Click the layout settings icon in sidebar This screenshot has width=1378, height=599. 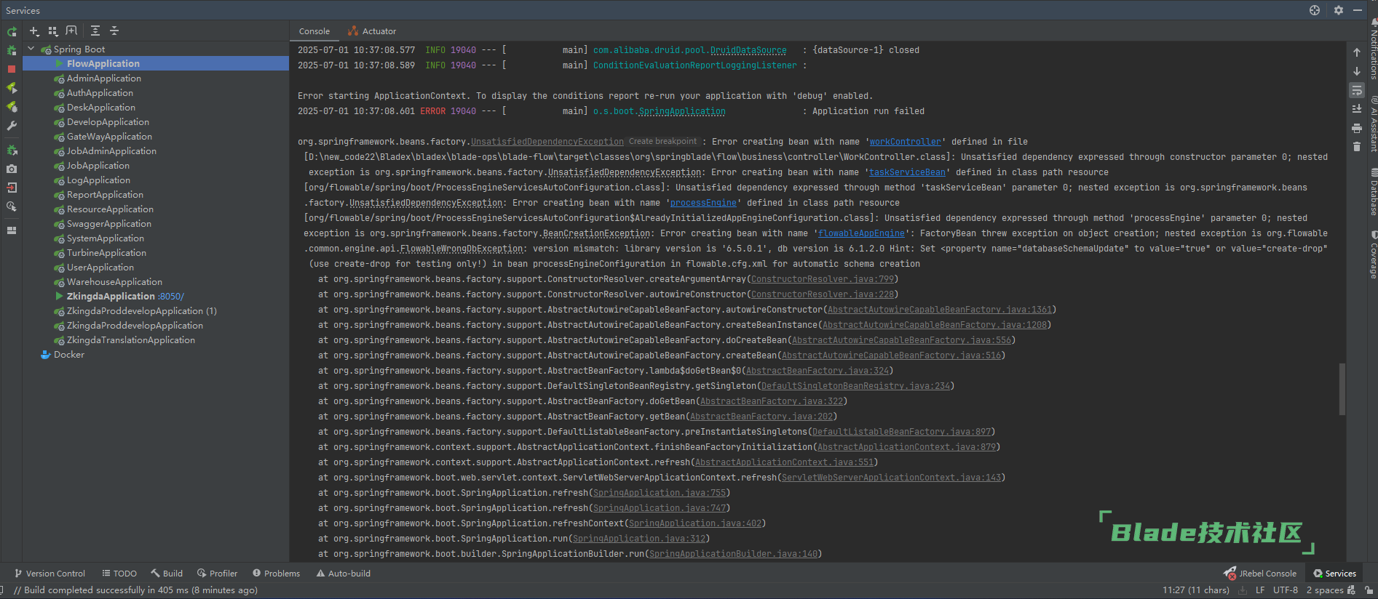pyautogui.click(x=12, y=230)
